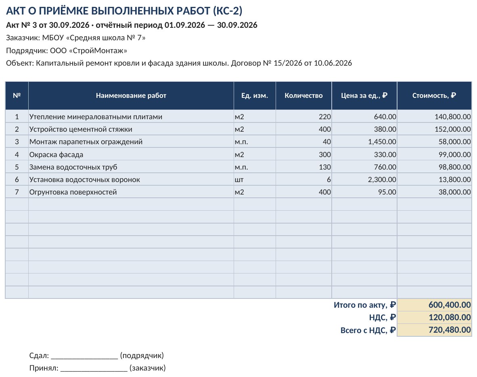Click cost cell '140,800.00'
This screenshot has height=377, width=477.
[x=434, y=116]
